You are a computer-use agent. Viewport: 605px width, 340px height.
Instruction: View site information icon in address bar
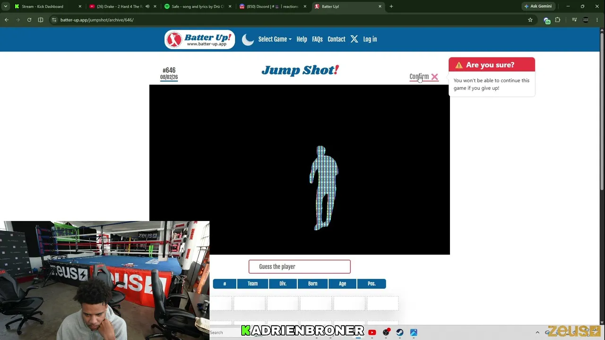[54, 20]
